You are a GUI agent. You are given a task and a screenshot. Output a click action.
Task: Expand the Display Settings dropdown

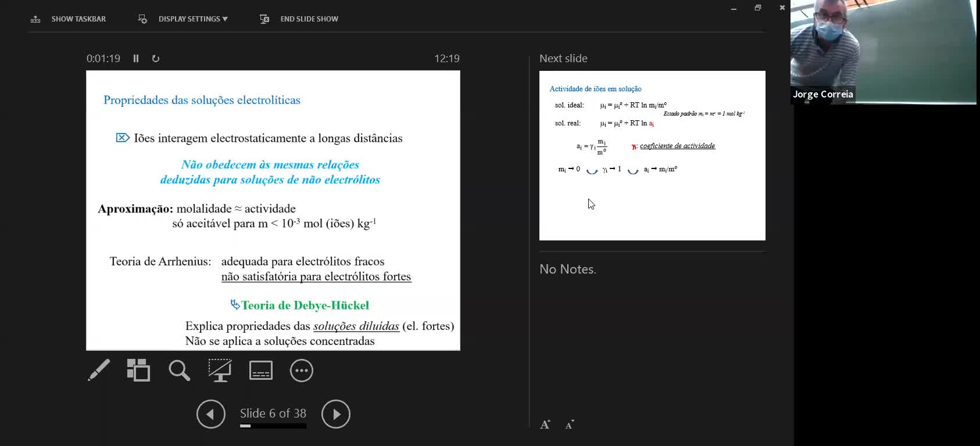click(192, 19)
